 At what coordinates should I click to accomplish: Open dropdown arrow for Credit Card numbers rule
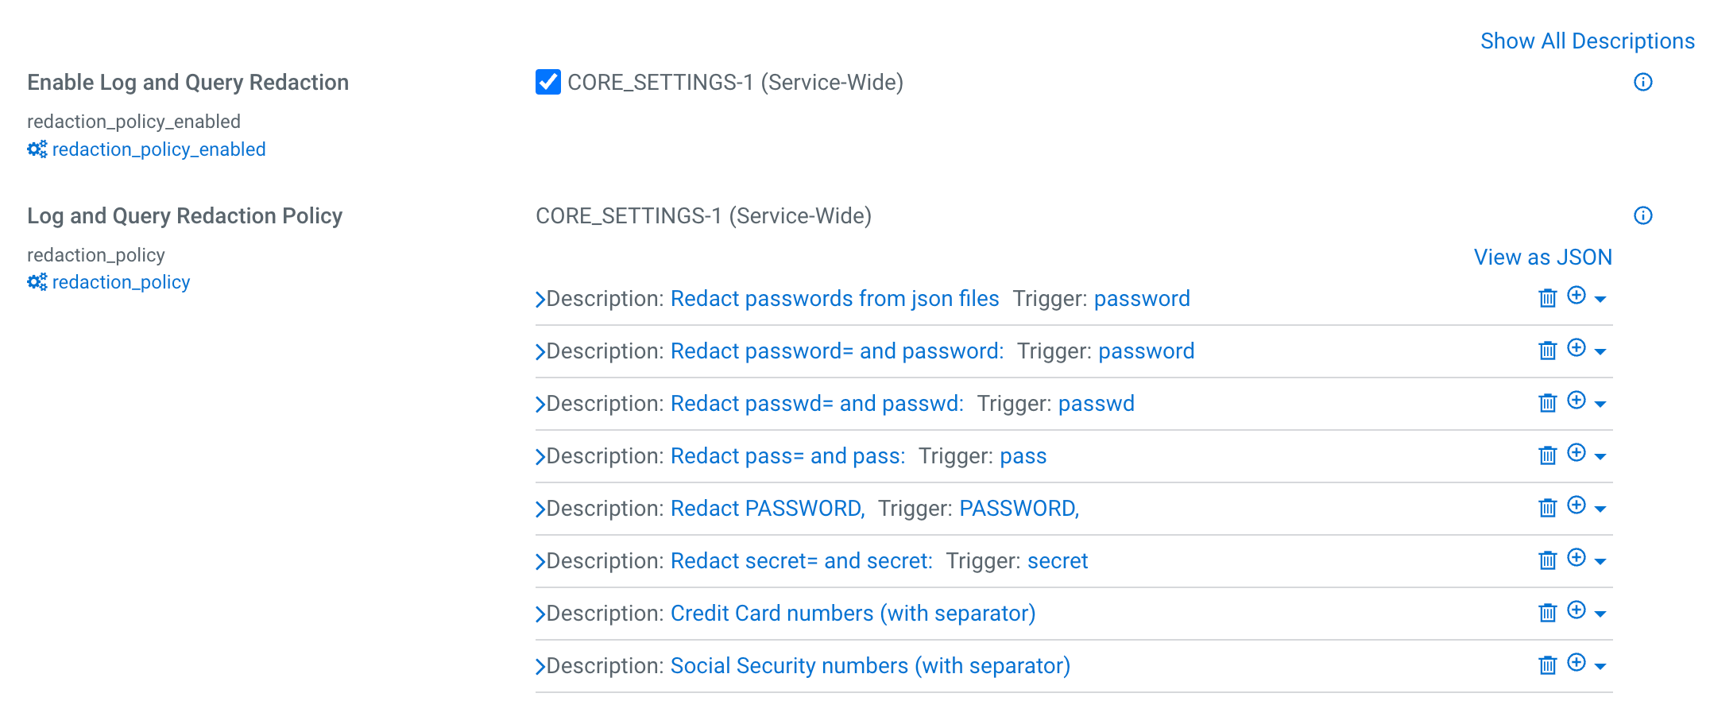pos(1600,614)
